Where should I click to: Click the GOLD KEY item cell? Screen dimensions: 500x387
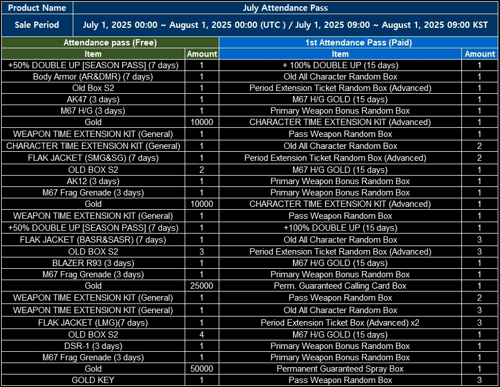pyautogui.click(x=93, y=380)
